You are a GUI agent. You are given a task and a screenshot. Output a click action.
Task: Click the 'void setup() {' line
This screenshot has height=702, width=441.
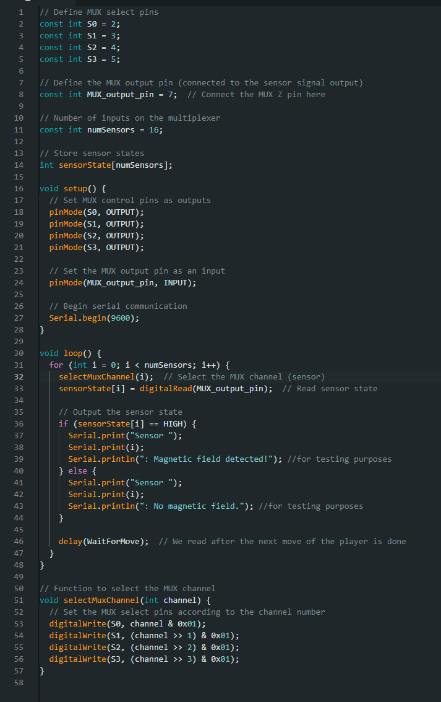click(72, 188)
